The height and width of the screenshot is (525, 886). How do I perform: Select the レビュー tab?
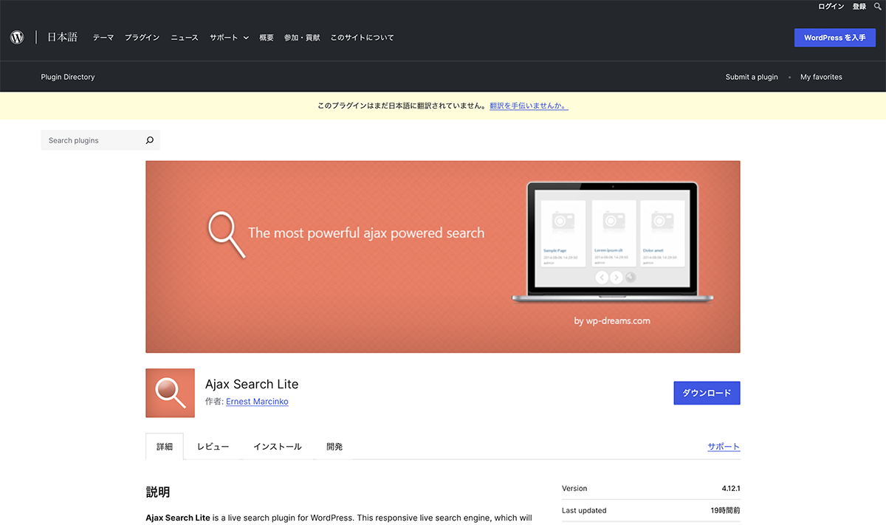click(x=213, y=447)
